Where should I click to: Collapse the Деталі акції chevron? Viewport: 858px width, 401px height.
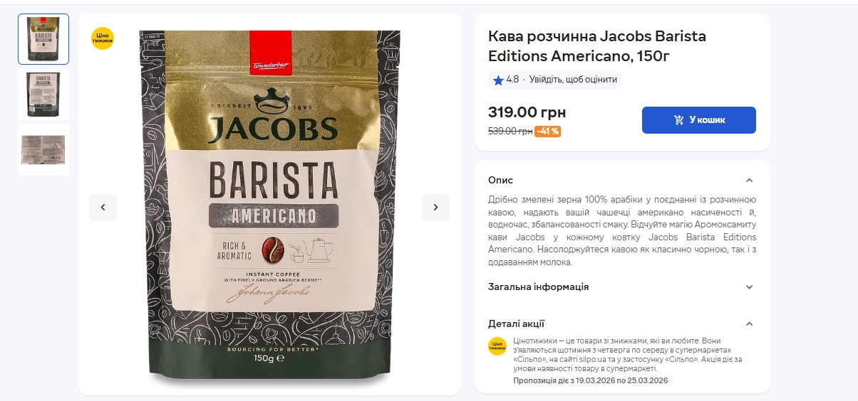(x=749, y=324)
